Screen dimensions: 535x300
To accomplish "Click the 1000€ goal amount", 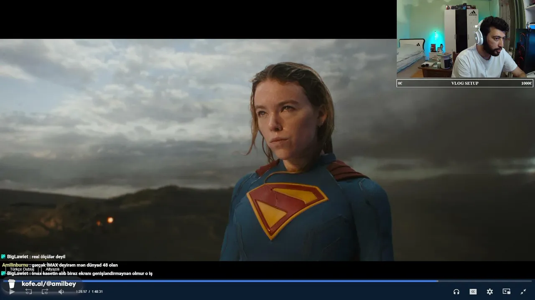I will coord(526,83).
